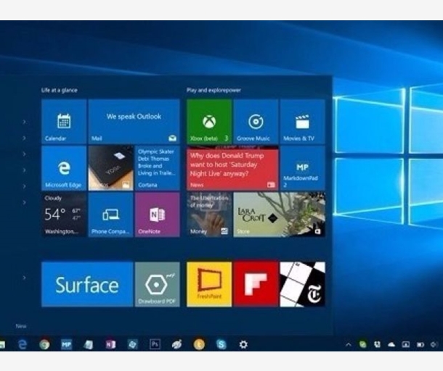Open the Photos live tile
The width and height of the screenshot is (443, 371).
[110, 168]
